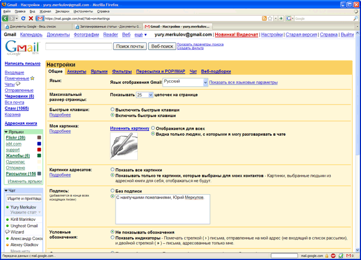The width and height of the screenshot is (361, 260).
Task: Click the green Back navigation arrow
Action: tap(5, 18)
